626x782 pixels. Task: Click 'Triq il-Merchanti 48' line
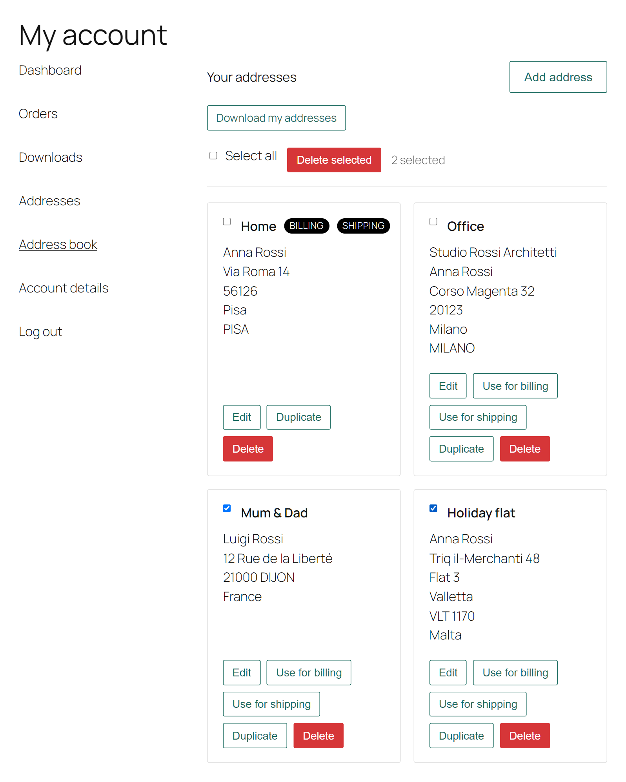484,559
